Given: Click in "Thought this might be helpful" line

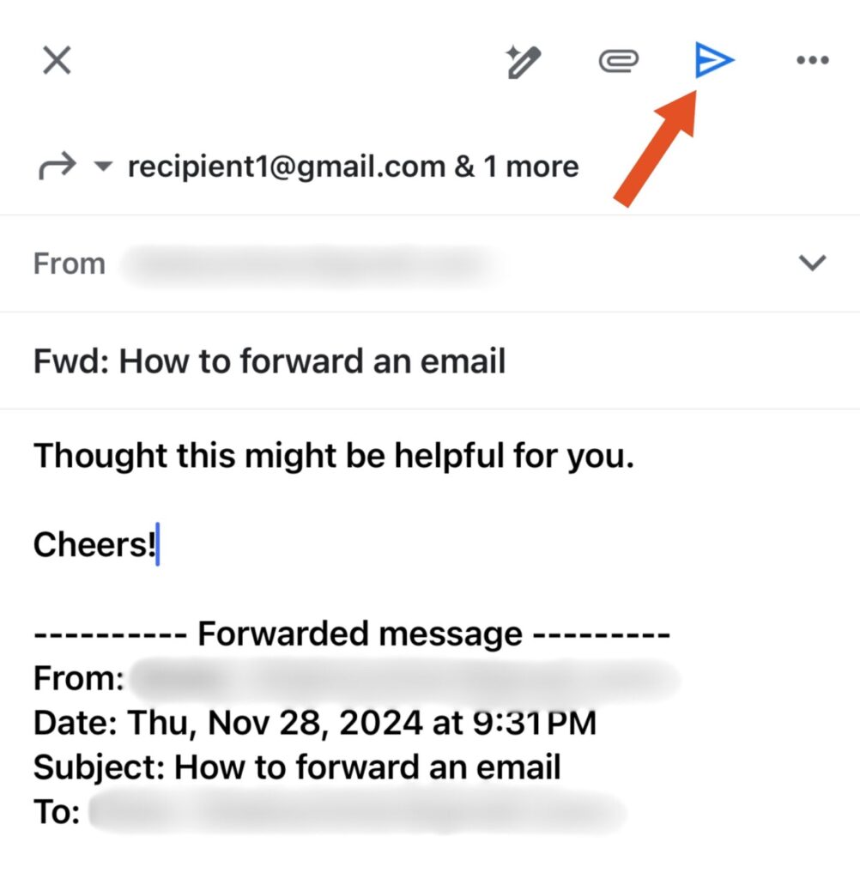Looking at the screenshot, I should [333, 456].
